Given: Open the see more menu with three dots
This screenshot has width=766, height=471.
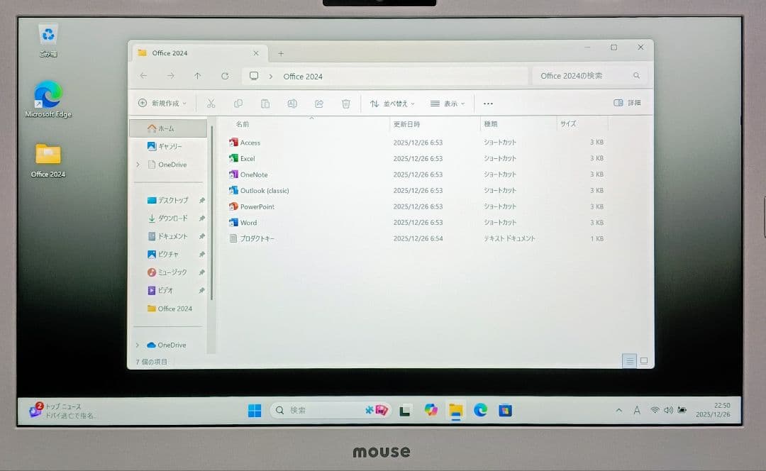Looking at the screenshot, I should pos(488,103).
